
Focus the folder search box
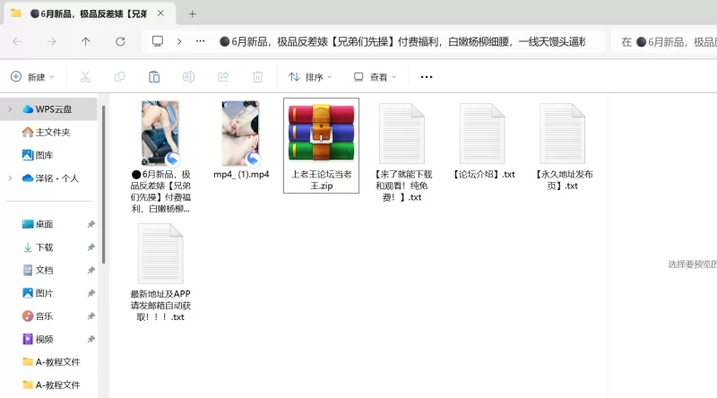[x=664, y=42]
